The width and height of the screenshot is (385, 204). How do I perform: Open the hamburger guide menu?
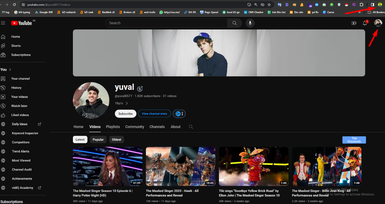[3, 23]
